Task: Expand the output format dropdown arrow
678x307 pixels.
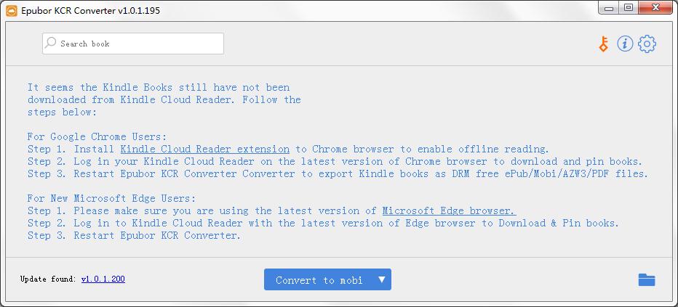Action: click(x=382, y=279)
